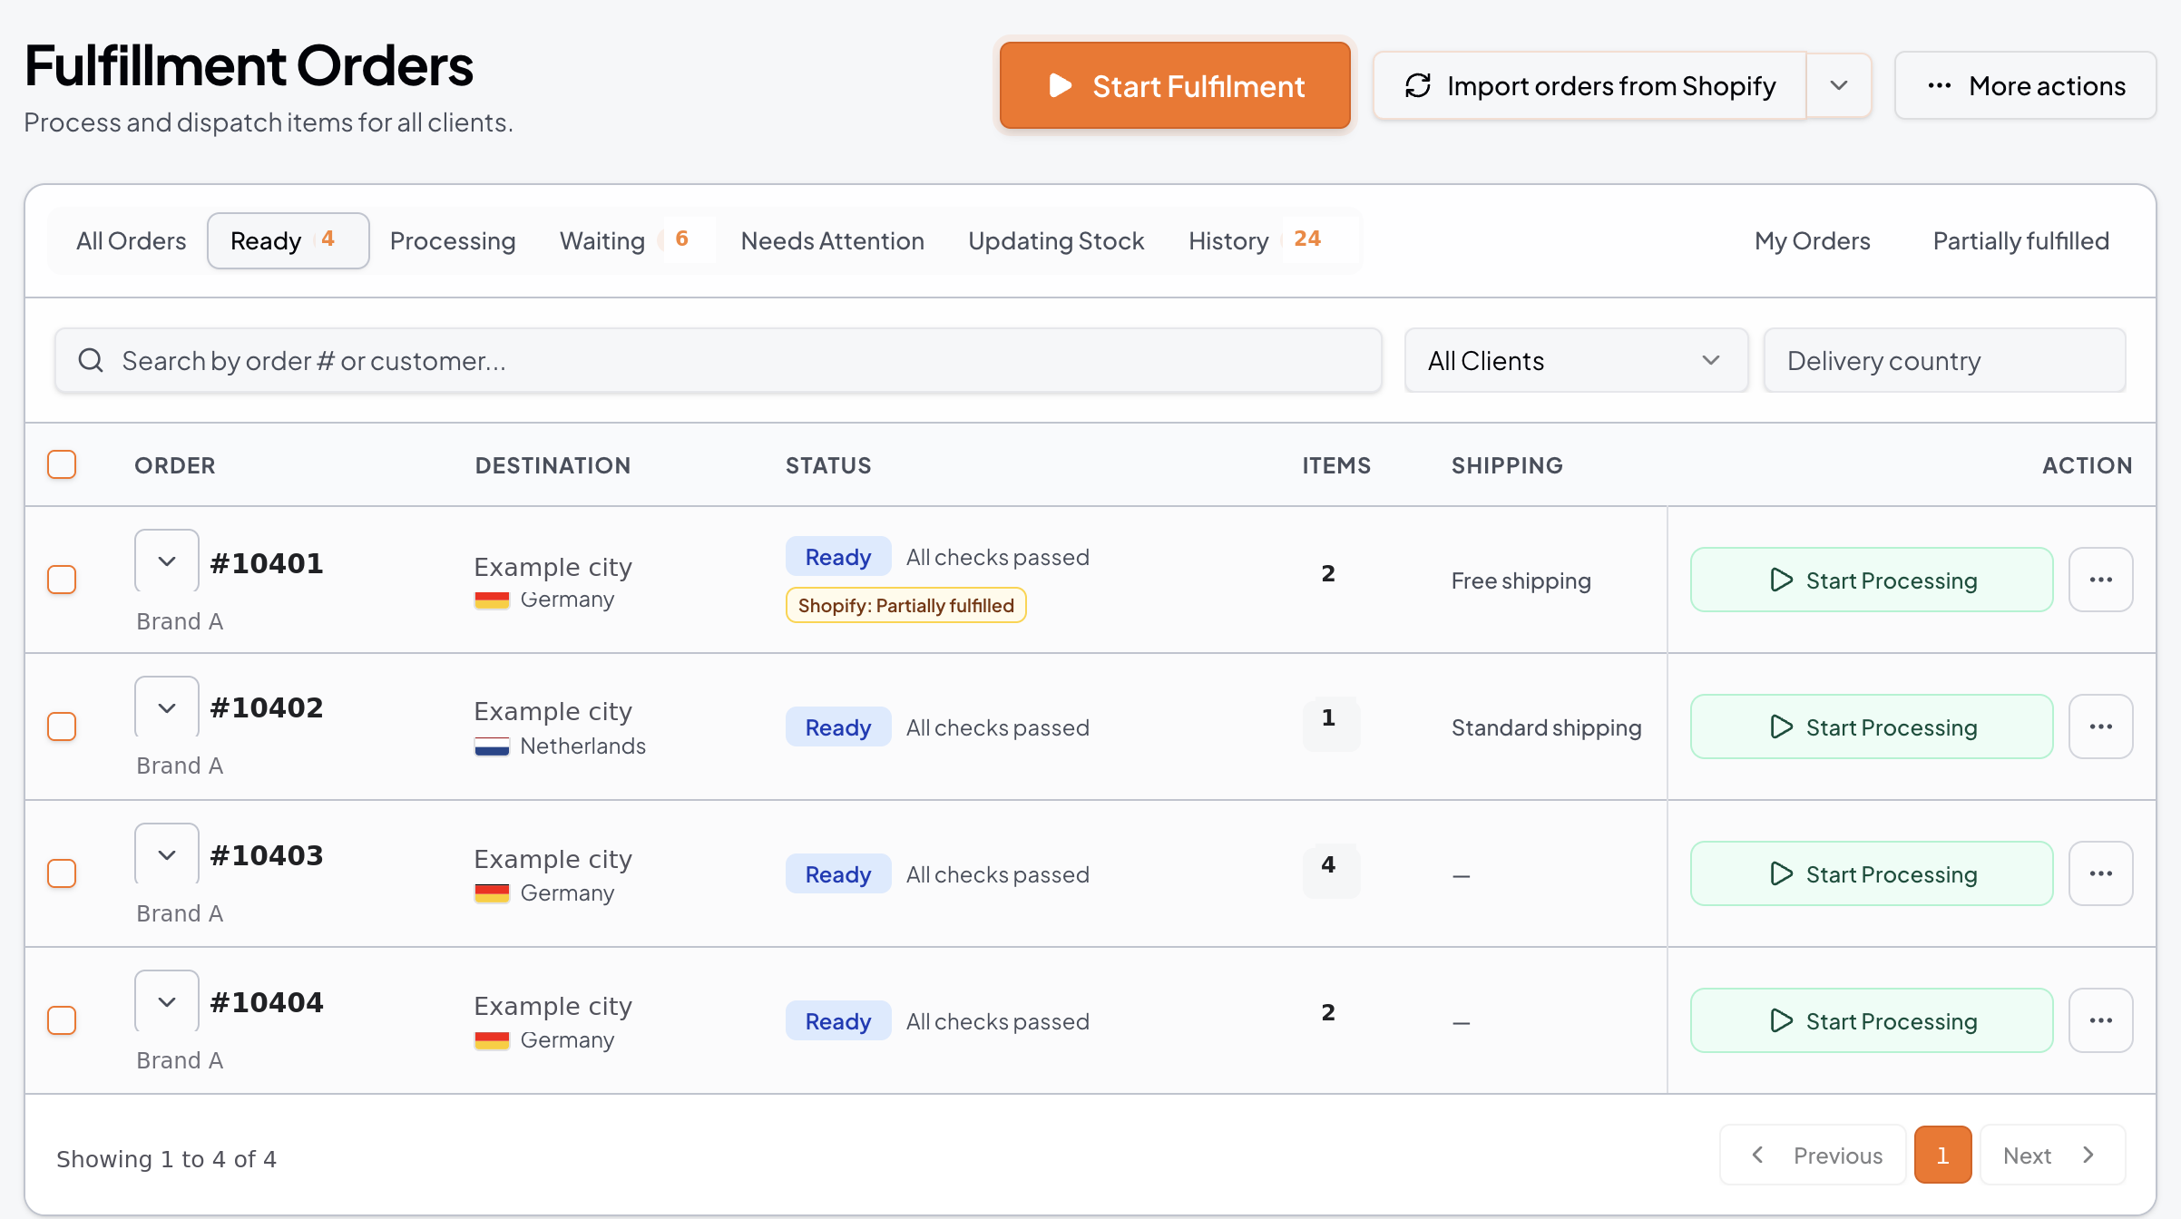Viewport: 2181px width, 1219px height.
Task: Expand order #10401 details chevron
Action: (x=167, y=561)
